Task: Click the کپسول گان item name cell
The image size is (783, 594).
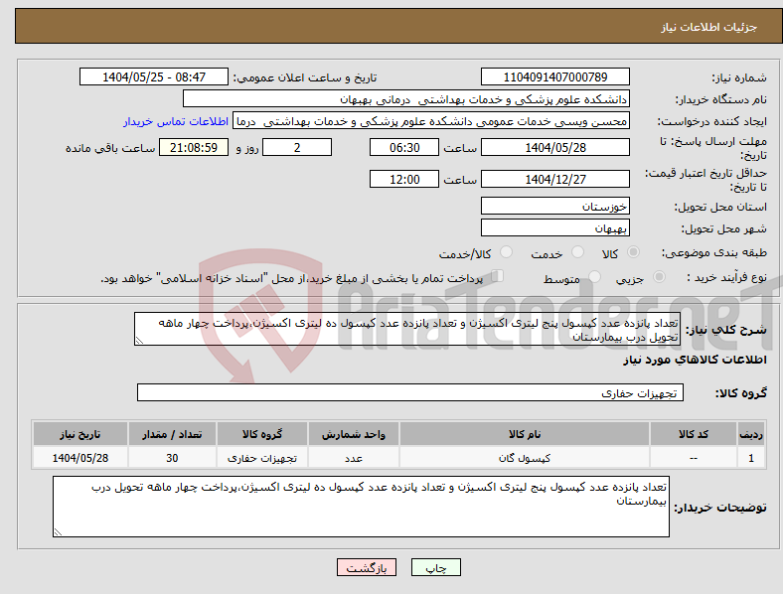Action: click(x=525, y=458)
